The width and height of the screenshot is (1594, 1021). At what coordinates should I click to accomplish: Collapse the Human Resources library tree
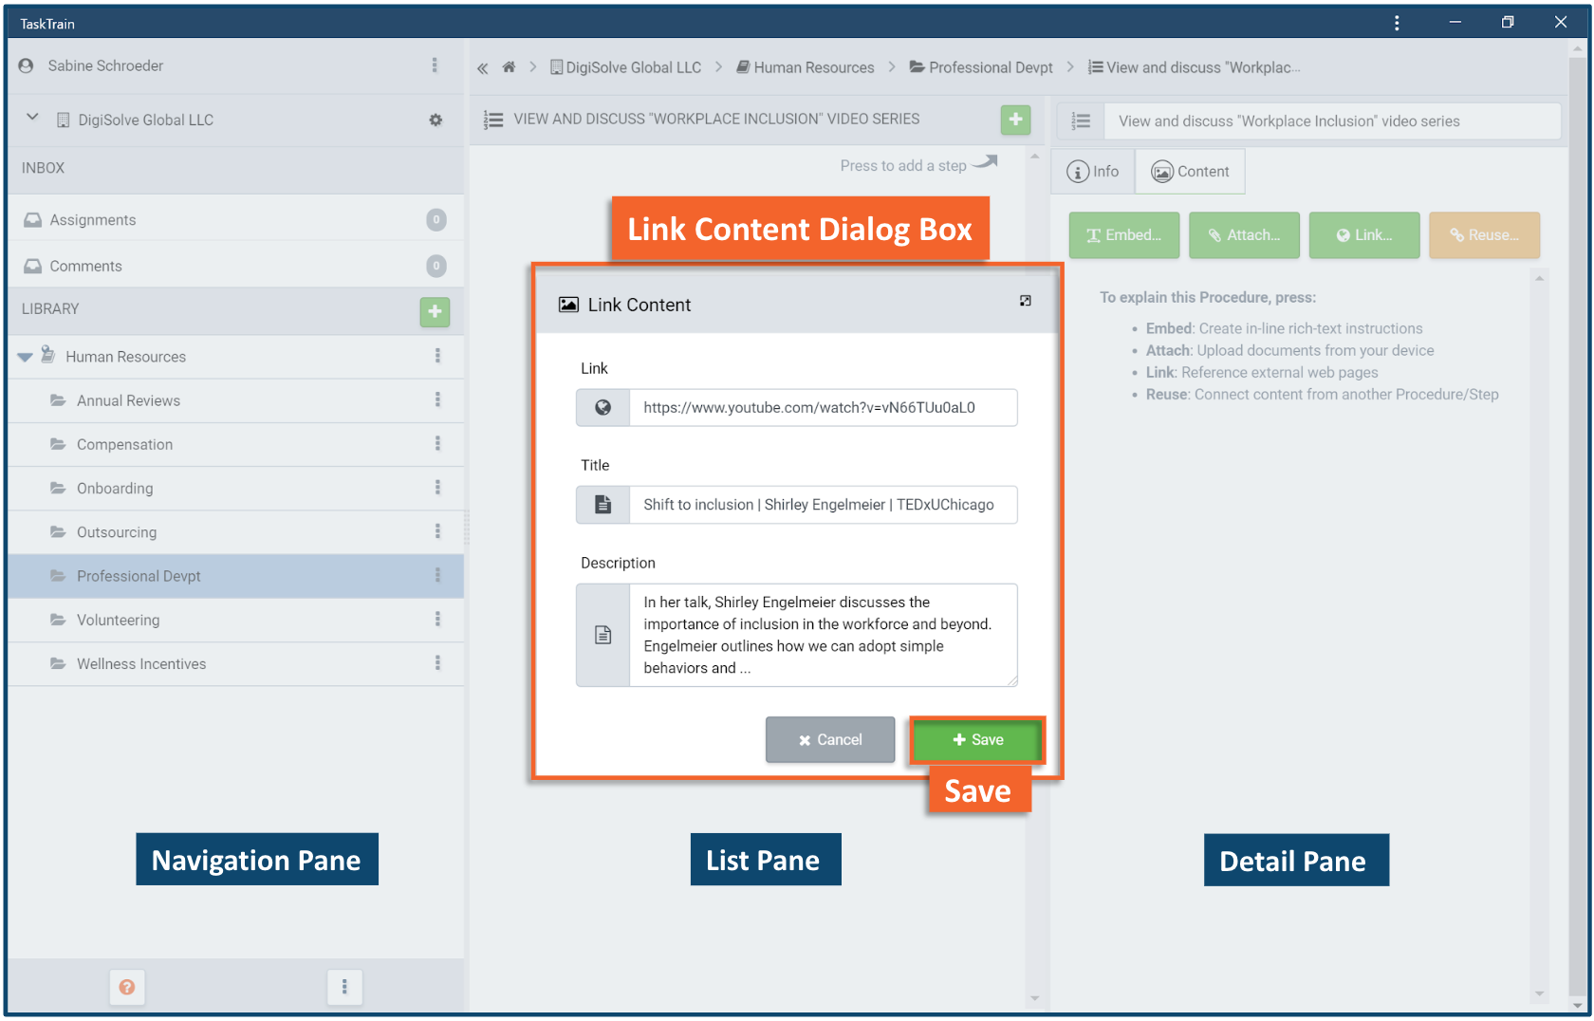pos(26,357)
